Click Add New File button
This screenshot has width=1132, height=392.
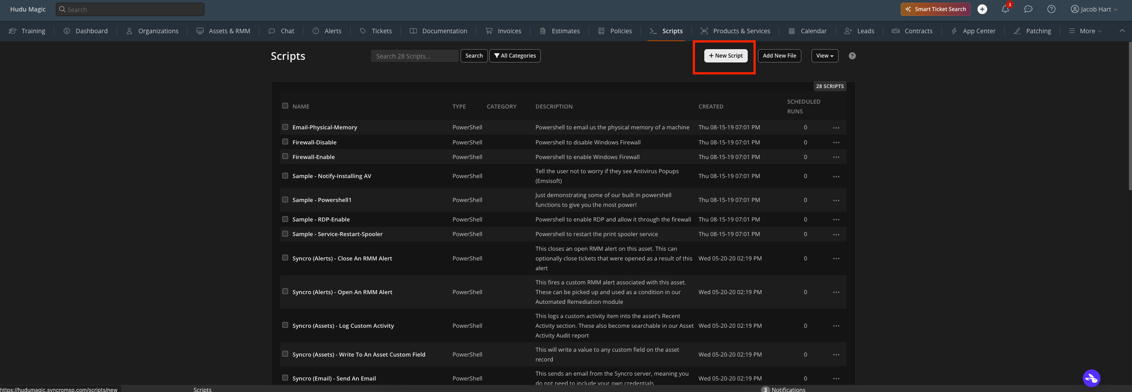(x=779, y=56)
